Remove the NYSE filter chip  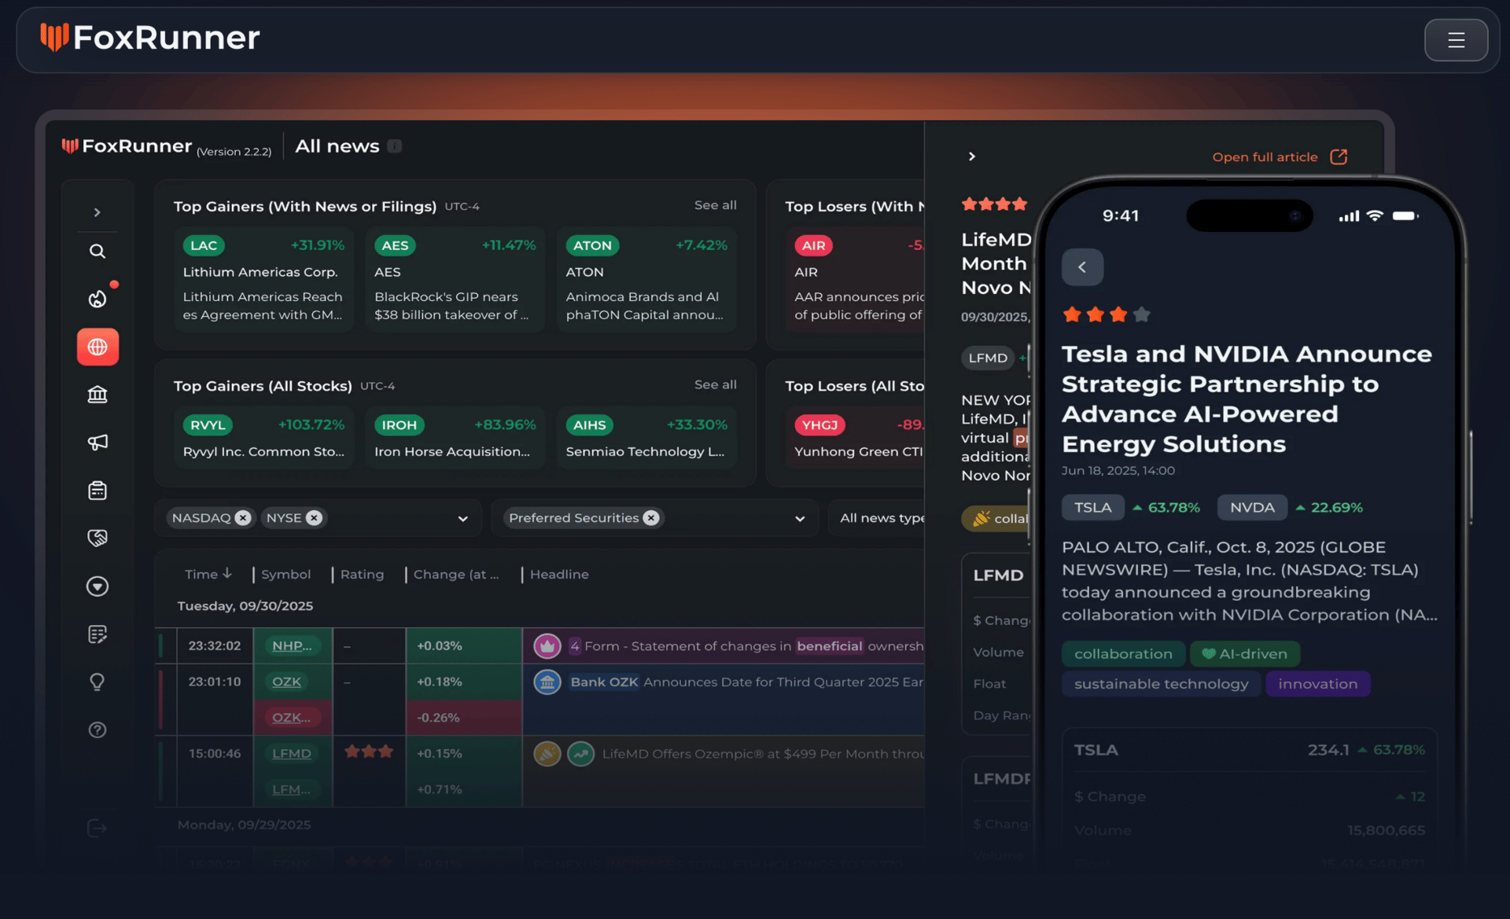click(314, 518)
